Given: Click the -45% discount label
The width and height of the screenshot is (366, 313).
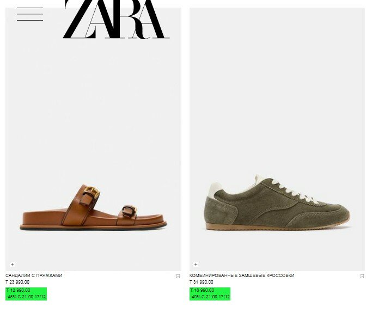Looking at the screenshot, I should coord(26,297).
